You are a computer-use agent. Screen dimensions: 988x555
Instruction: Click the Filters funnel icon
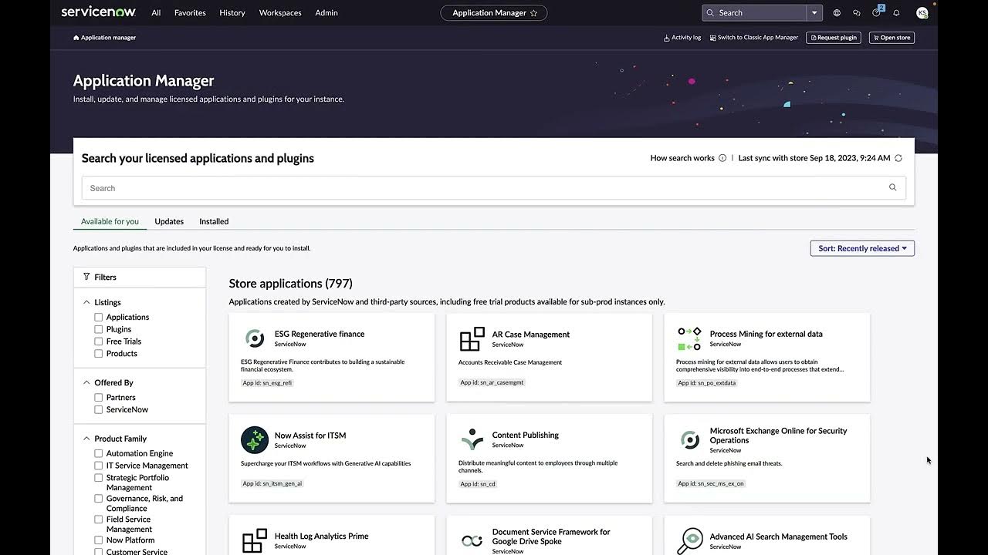click(x=86, y=277)
